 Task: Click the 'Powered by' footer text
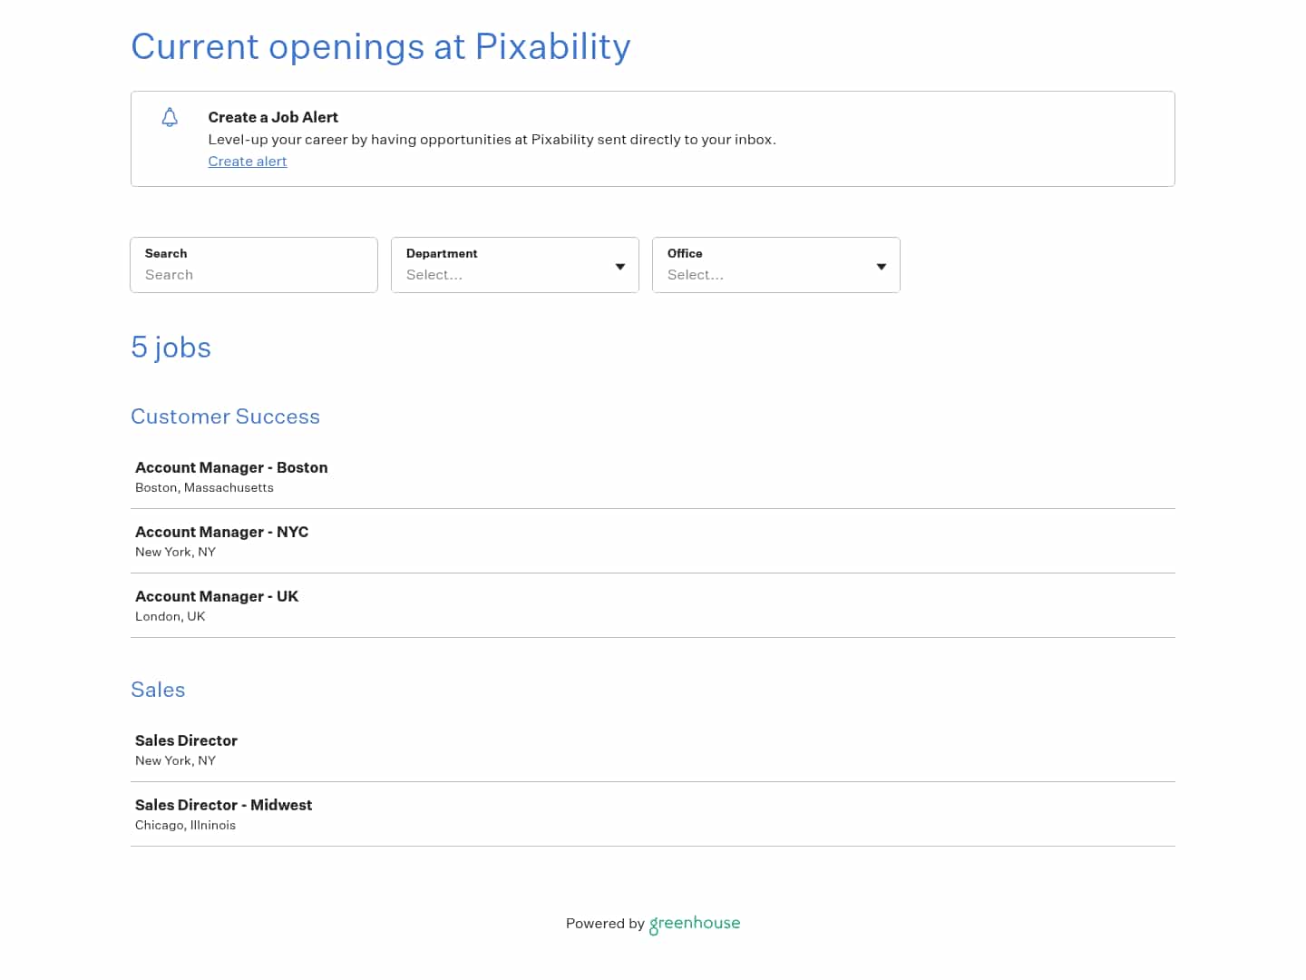(x=605, y=924)
